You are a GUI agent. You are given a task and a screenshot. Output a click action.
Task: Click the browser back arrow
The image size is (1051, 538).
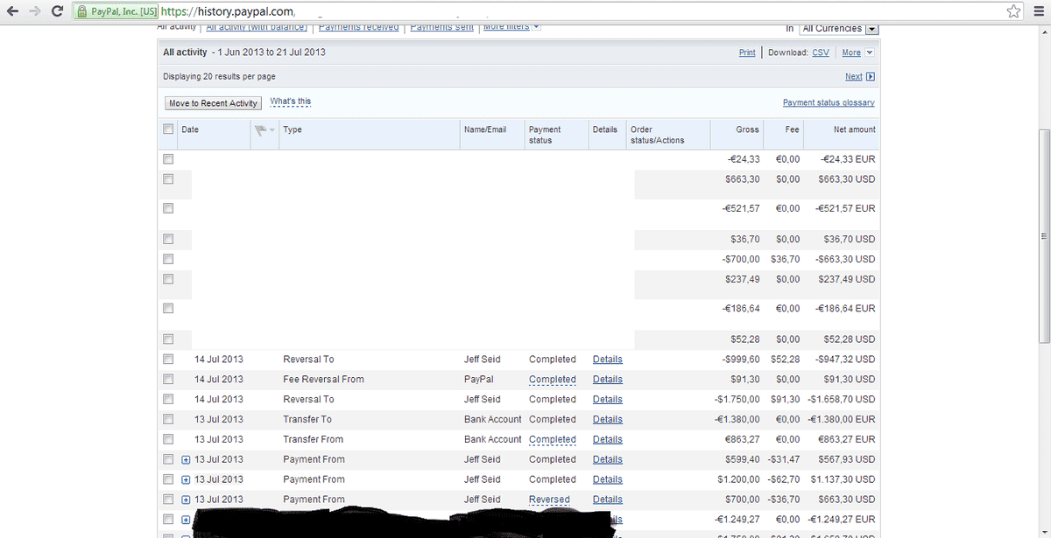[13, 11]
